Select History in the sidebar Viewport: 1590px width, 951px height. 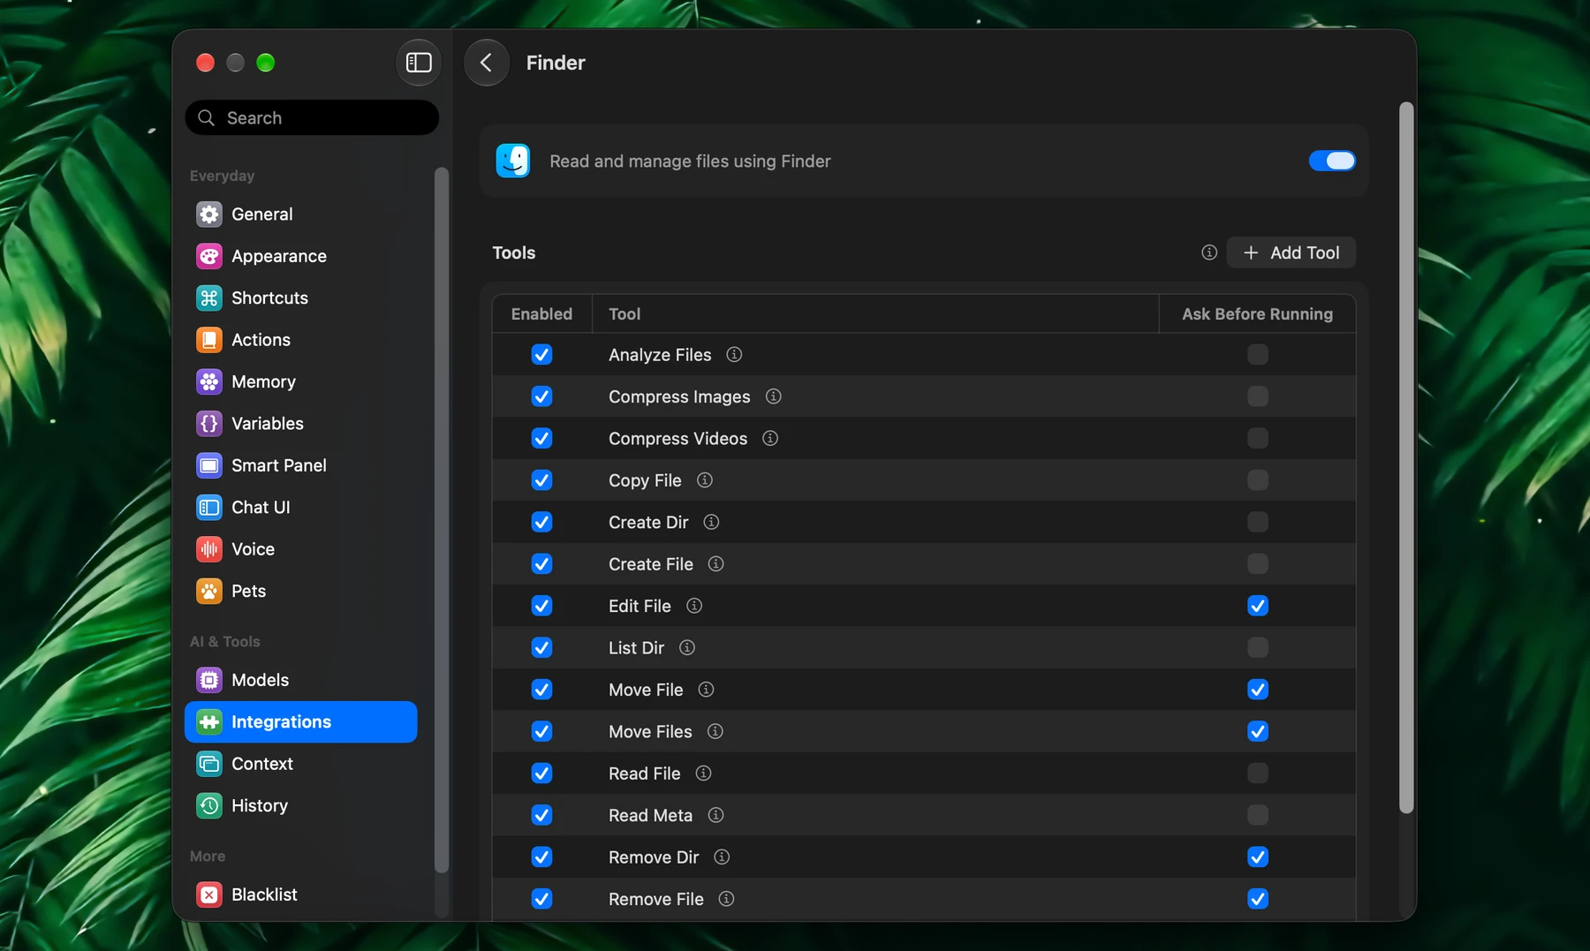click(300, 805)
